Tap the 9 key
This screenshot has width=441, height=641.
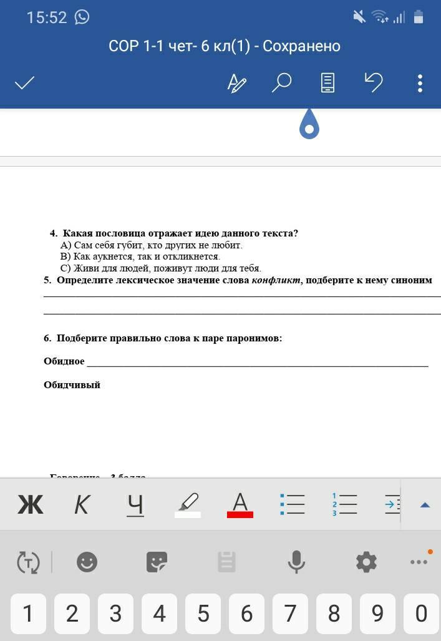click(377, 614)
